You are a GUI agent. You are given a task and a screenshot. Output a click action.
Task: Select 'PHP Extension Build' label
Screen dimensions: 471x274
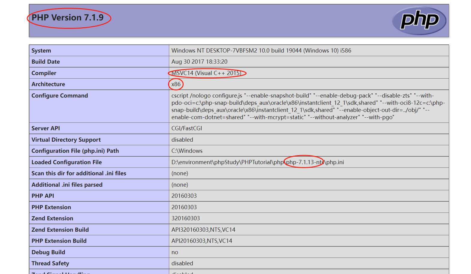coord(59,241)
